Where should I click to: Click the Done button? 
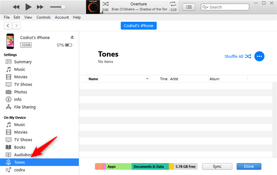point(249,166)
